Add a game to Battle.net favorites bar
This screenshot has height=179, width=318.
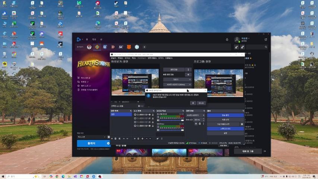coord(144,47)
